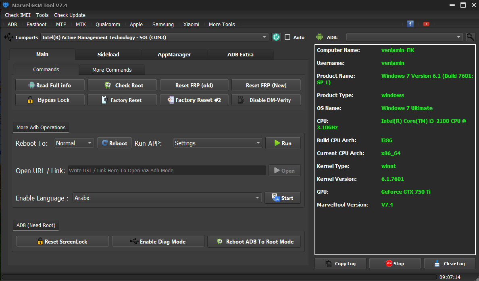Click the ADB search magnifier icon
The image size is (479, 281).
click(471, 37)
